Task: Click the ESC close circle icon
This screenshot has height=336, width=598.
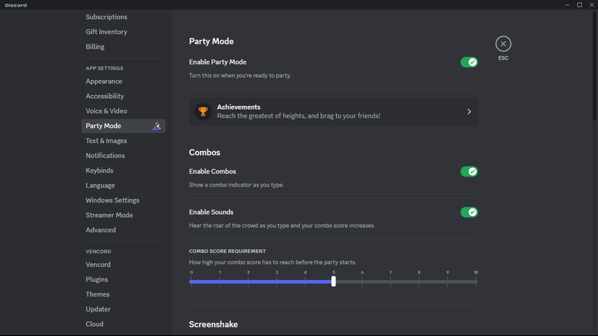Action: point(503,44)
